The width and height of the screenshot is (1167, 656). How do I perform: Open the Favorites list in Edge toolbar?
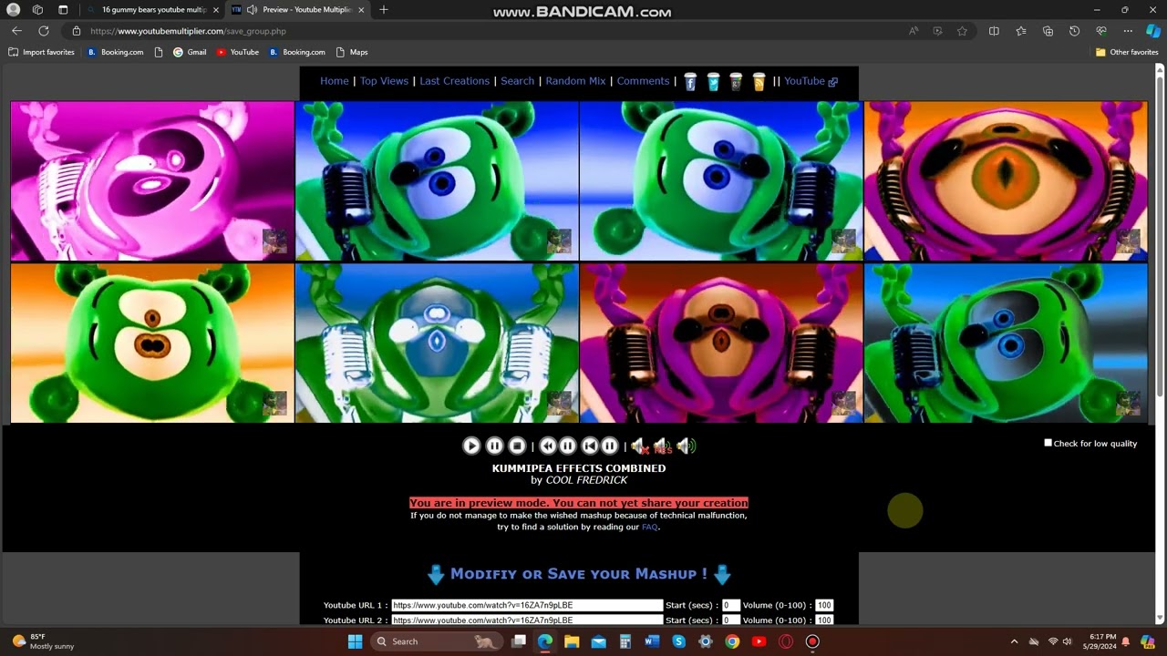pyautogui.click(x=1021, y=31)
